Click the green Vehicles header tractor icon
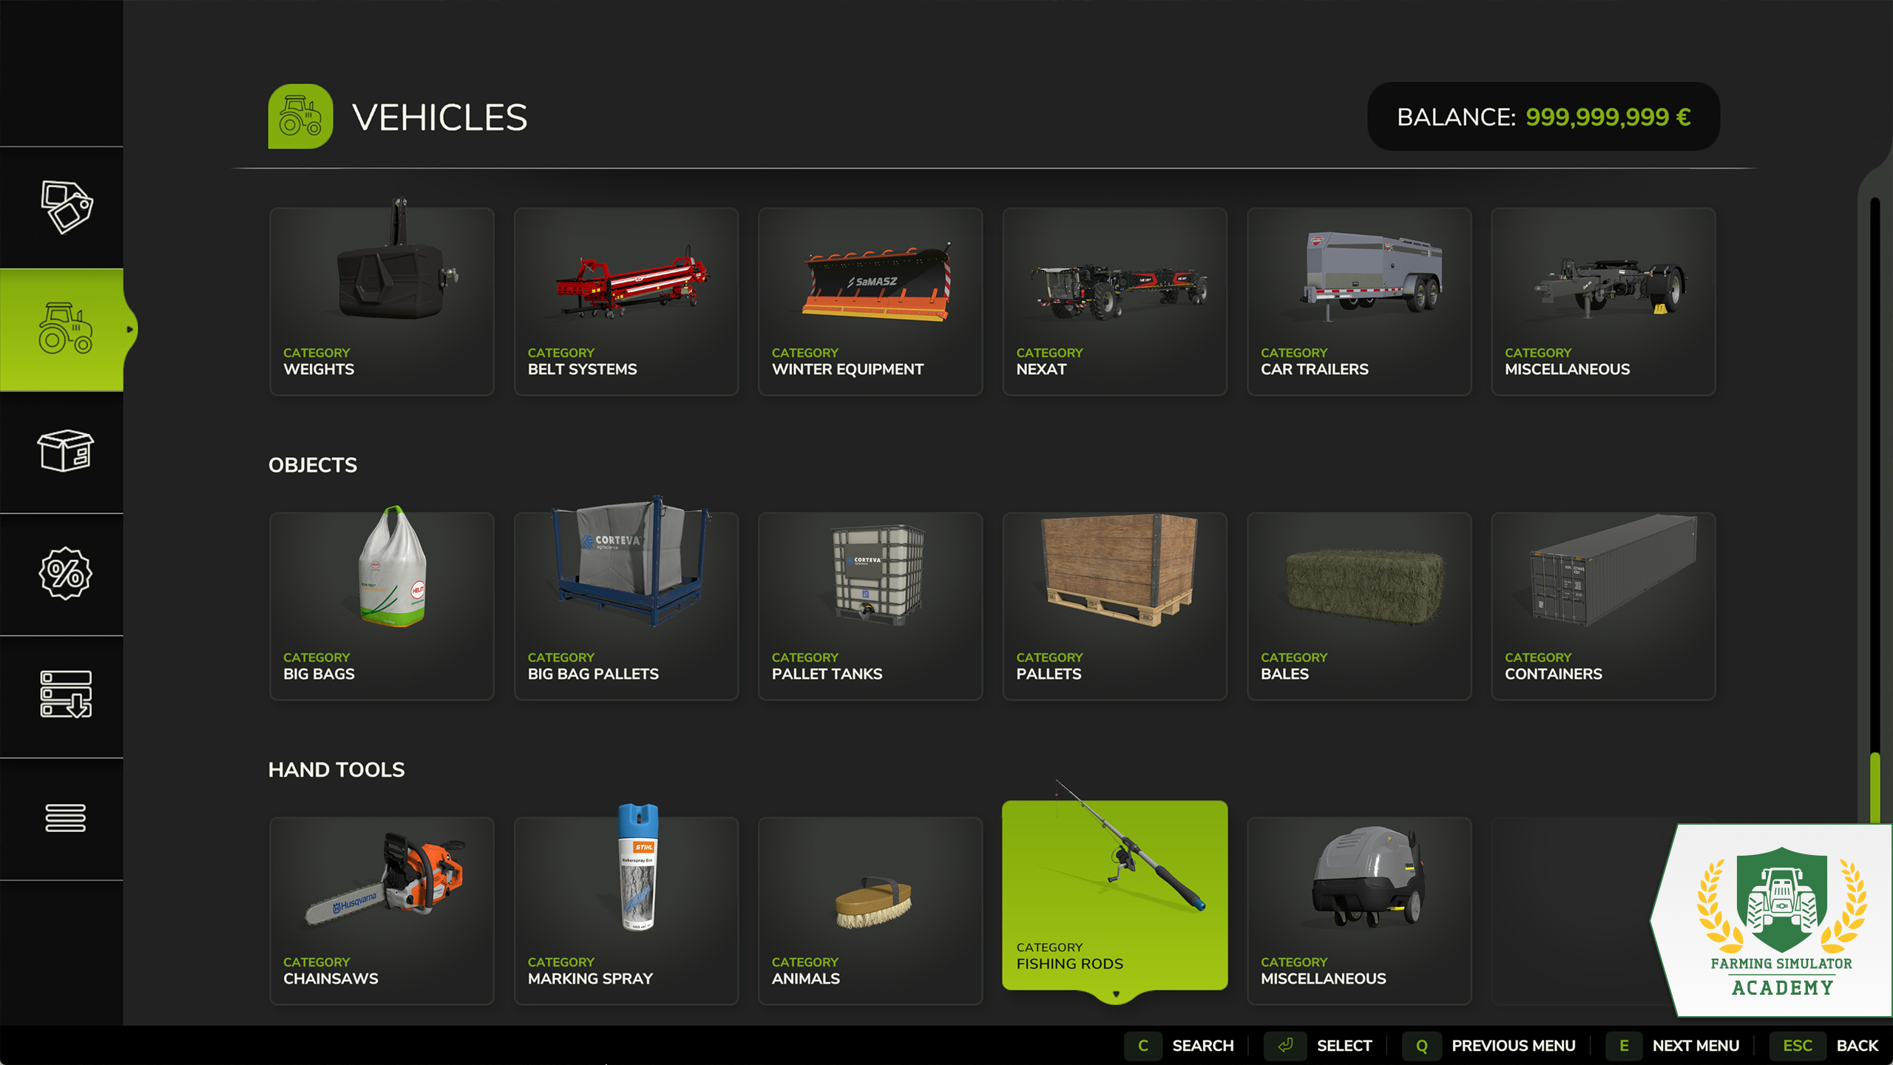 click(x=300, y=116)
